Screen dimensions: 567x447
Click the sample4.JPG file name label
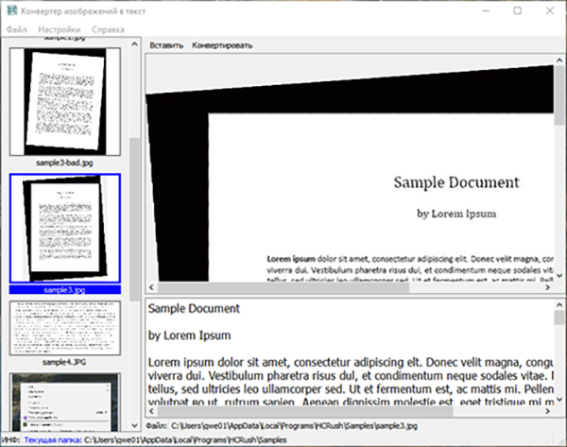coord(64,362)
